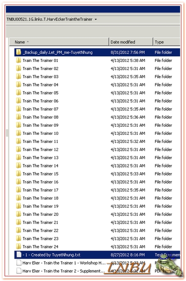Click file icon of Train the Trainer 2 - Supplement

coord(19,271)
